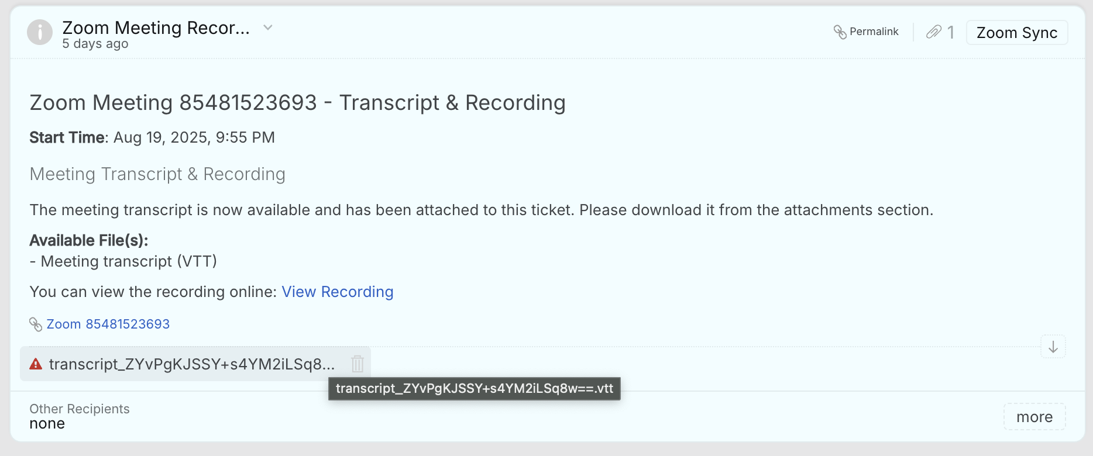Open the transcript_ZYvPgKJSSY attachment file

tap(192, 364)
